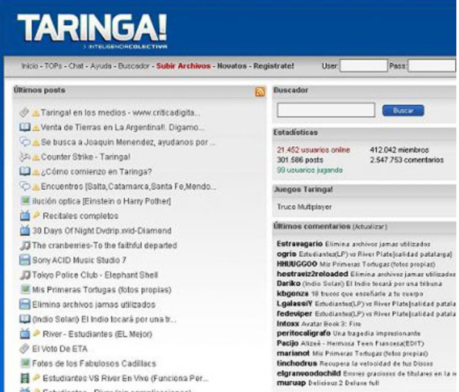Open the TOPs menu item
The image size is (459, 392).
coord(53,66)
